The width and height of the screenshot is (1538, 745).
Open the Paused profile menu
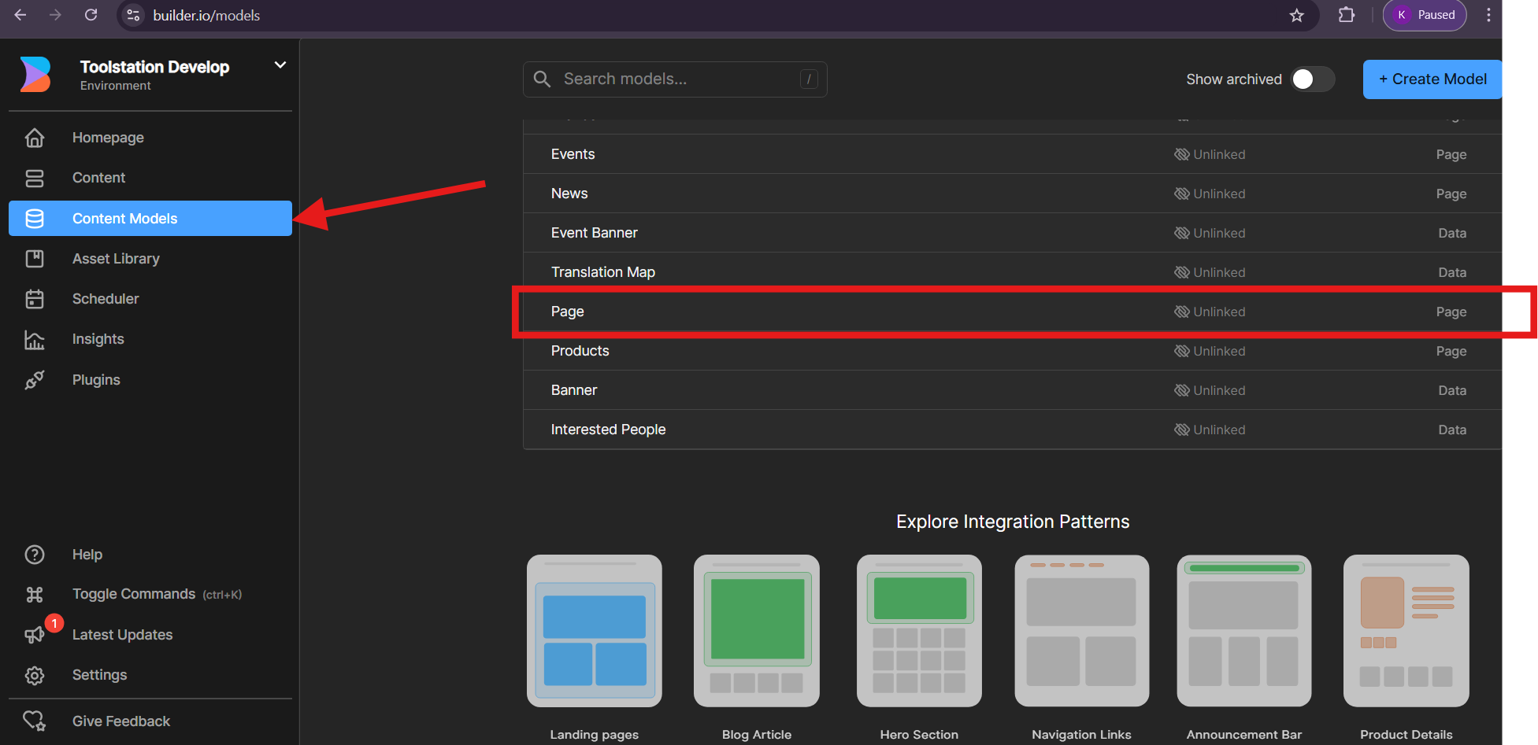pos(1425,15)
